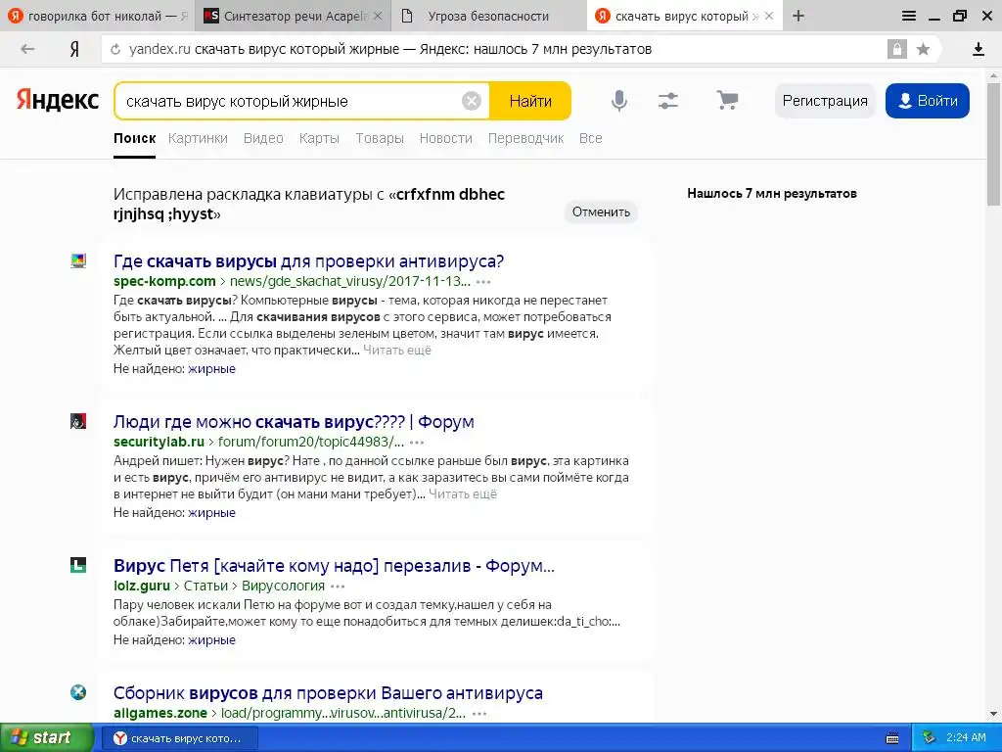Reload the page using the address bar refresh icon
Screen dimensions: 1002x752
115,49
